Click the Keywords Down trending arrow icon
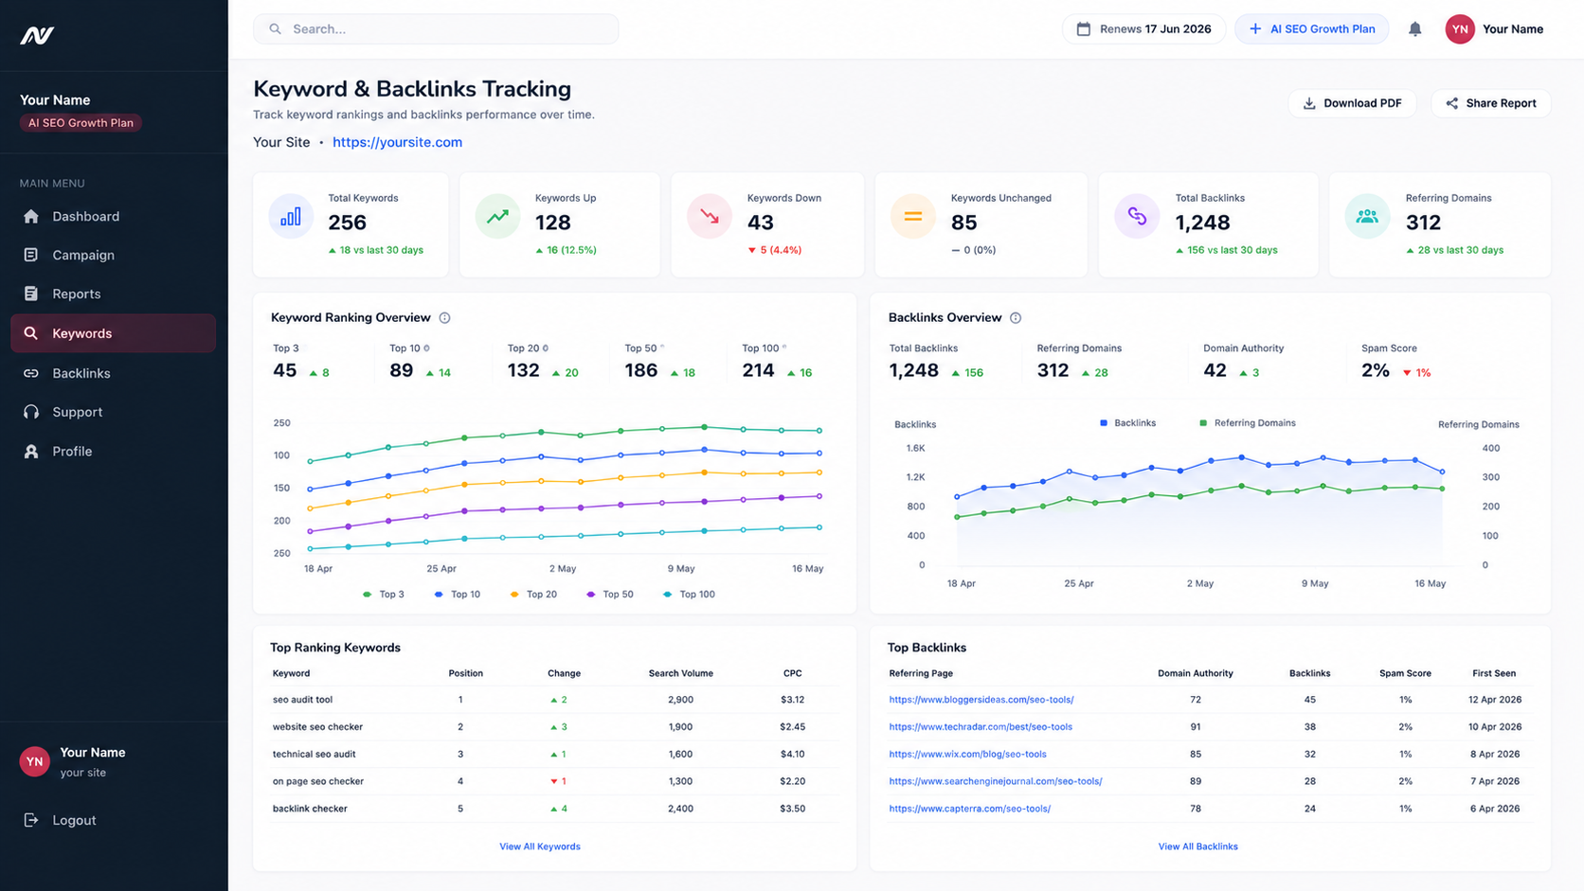The width and height of the screenshot is (1584, 891). pos(710,216)
